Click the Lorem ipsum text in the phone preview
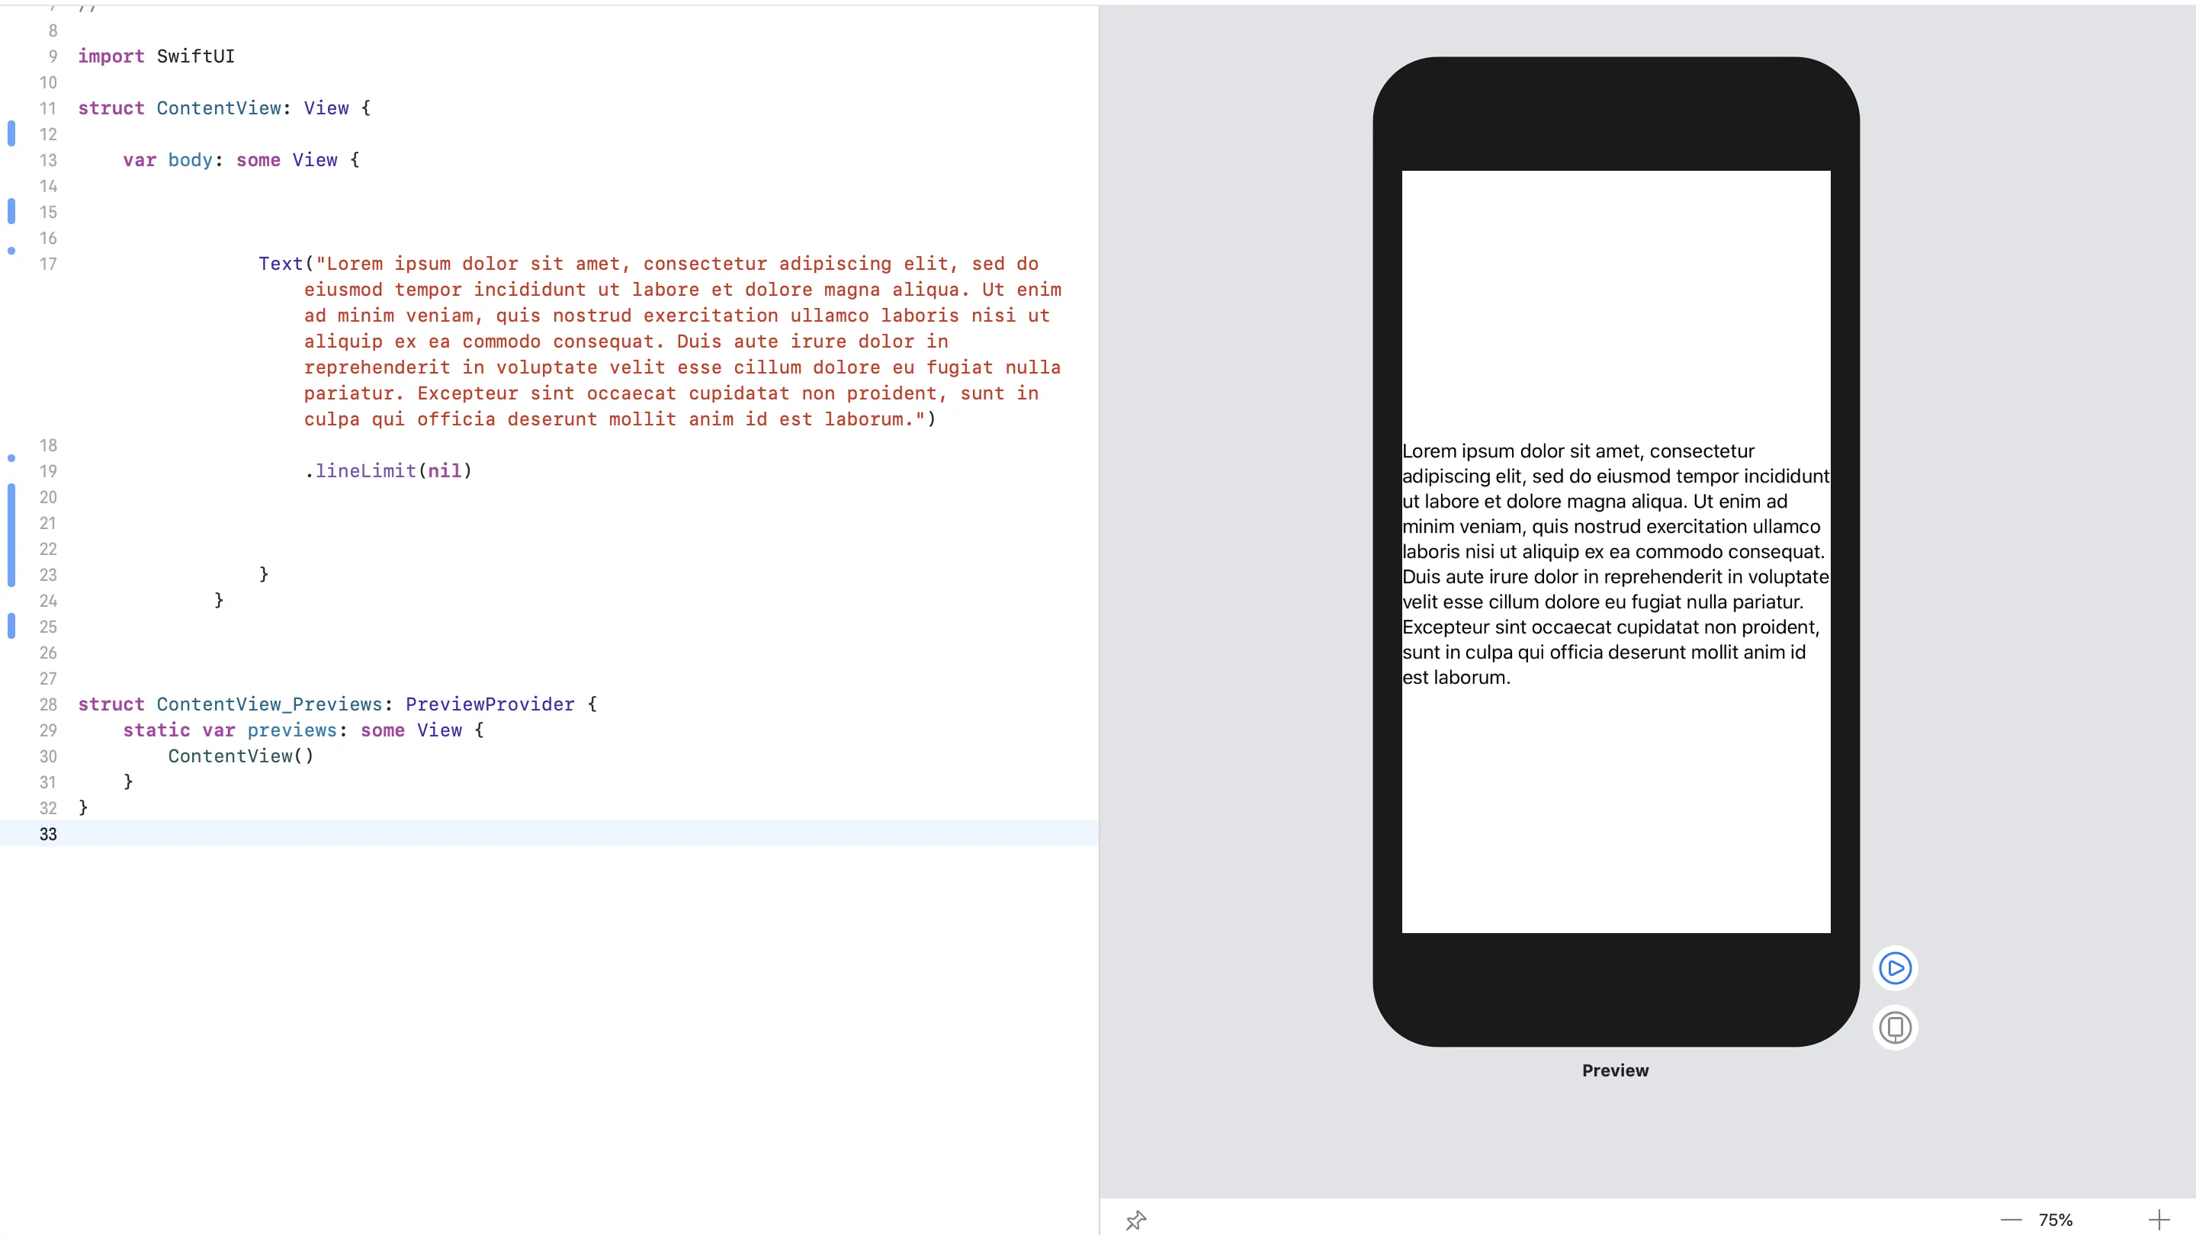Viewport: 2196px width, 1235px height. (x=1615, y=563)
